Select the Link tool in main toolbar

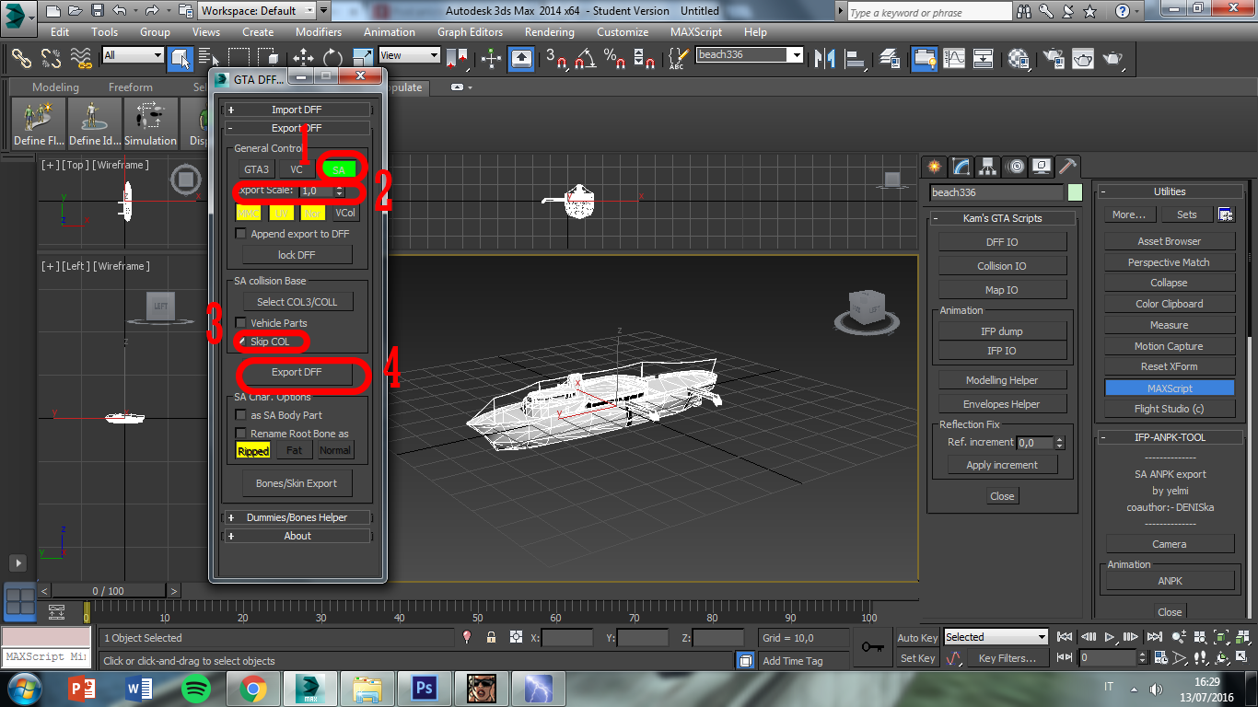(x=22, y=58)
